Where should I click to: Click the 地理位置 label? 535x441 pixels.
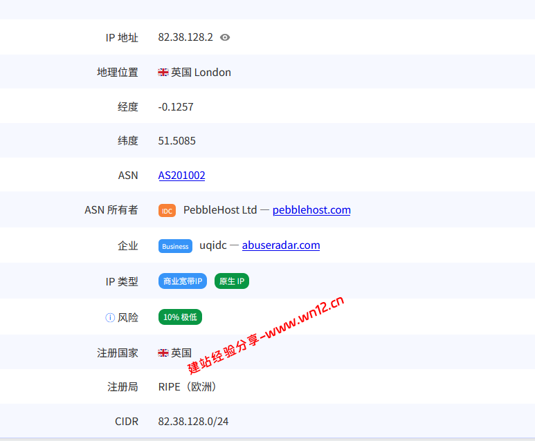(x=118, y=73)
